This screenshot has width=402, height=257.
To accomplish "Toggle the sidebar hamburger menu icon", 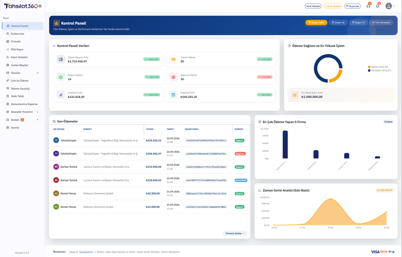I will click(39, 6).
